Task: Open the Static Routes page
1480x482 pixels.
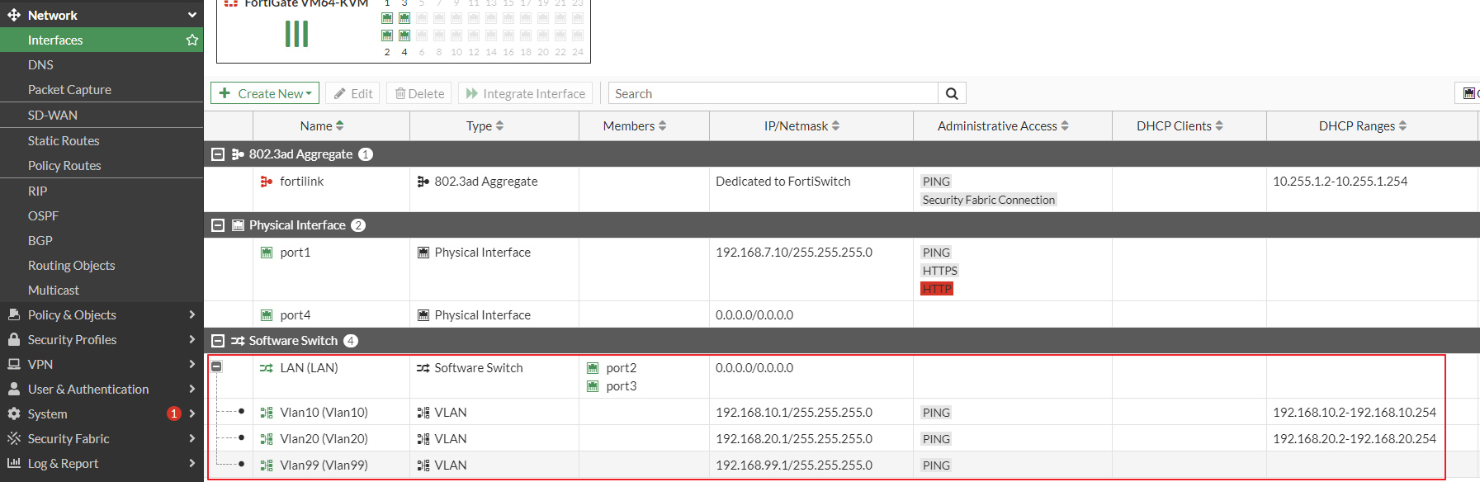Action: [64, 140]
